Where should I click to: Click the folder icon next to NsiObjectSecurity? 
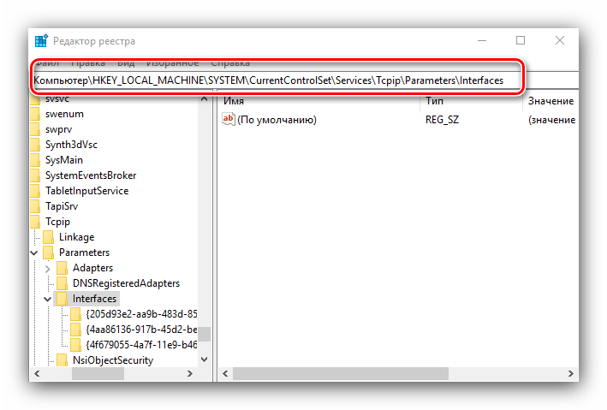tap(62, 360)
